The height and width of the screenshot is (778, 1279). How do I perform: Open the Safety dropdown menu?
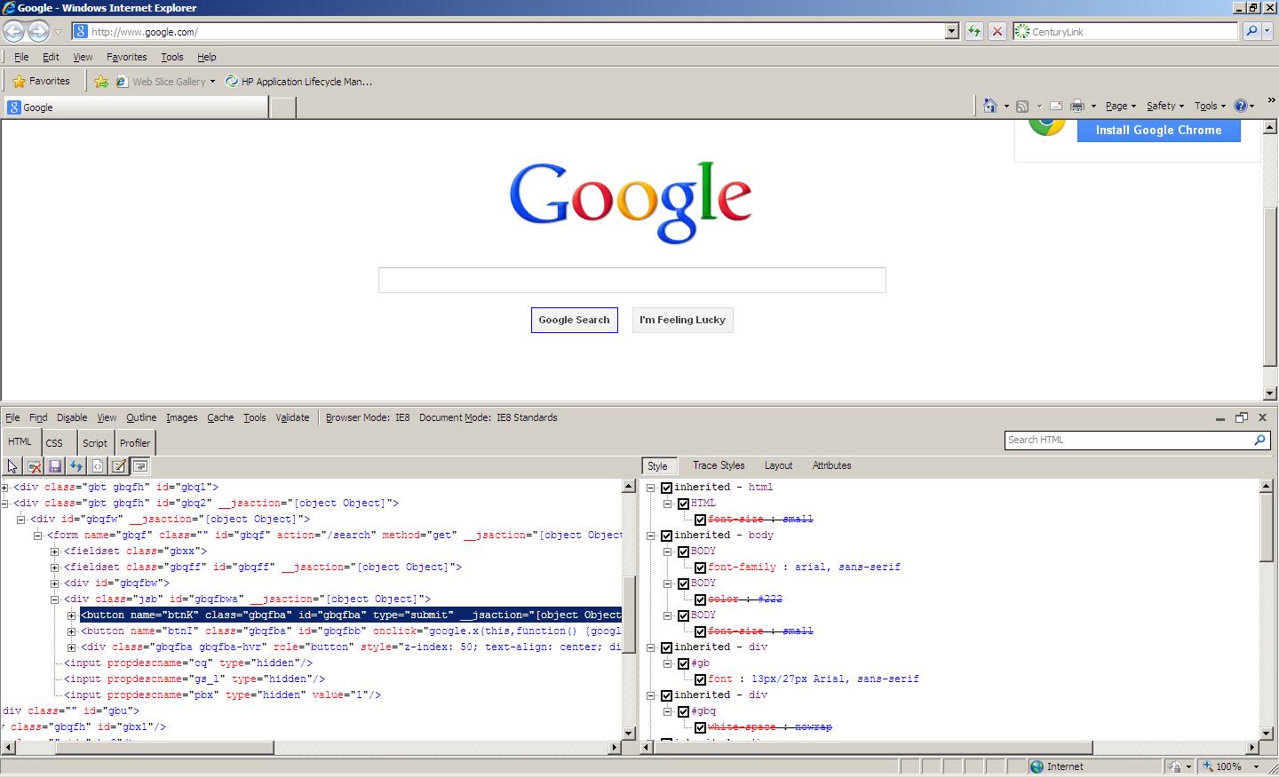tap(1164, 106)
